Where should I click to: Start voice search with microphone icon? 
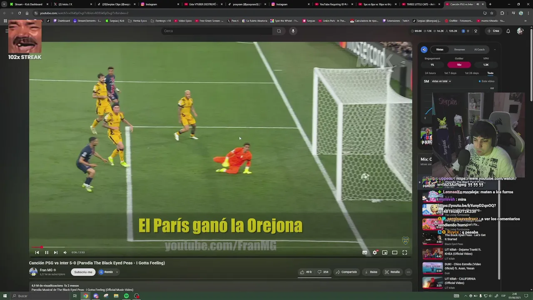pos(293,31)
